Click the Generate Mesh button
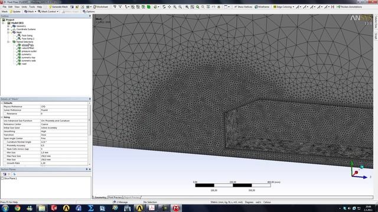This screenshot has height=212, width=378. click(x=58, y=7)
